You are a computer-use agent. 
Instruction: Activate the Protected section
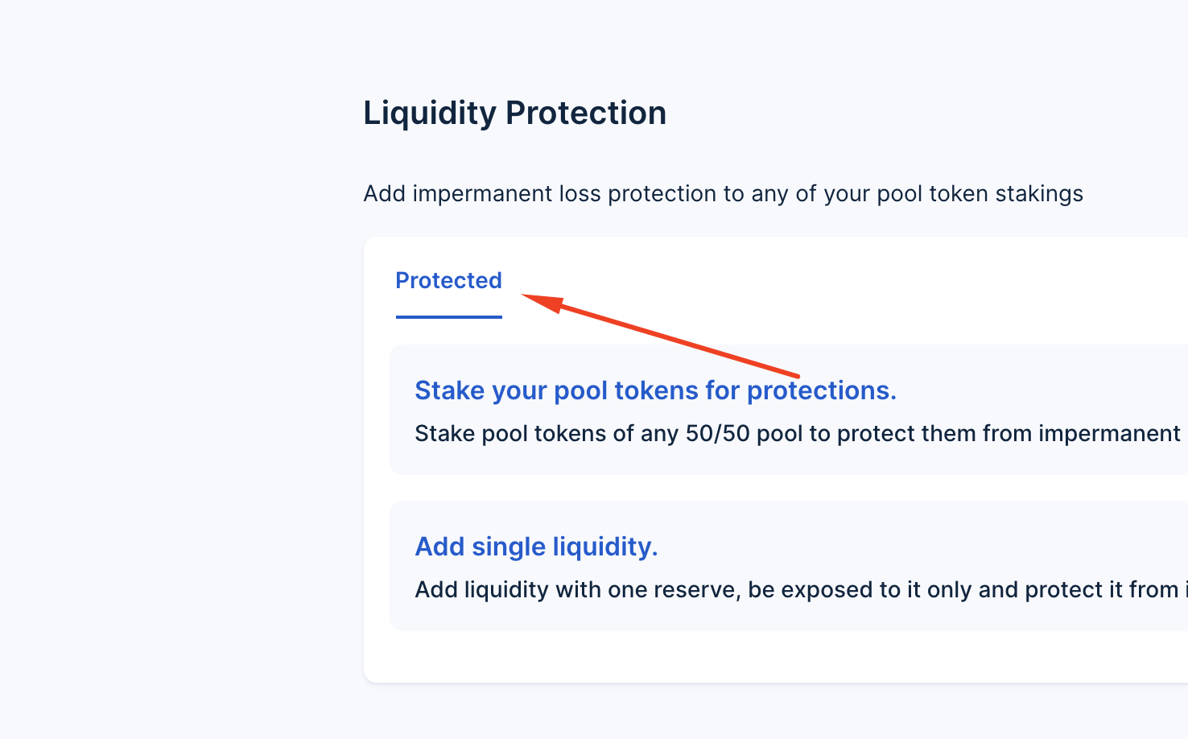pyautogui.click(x=448, y=280)
